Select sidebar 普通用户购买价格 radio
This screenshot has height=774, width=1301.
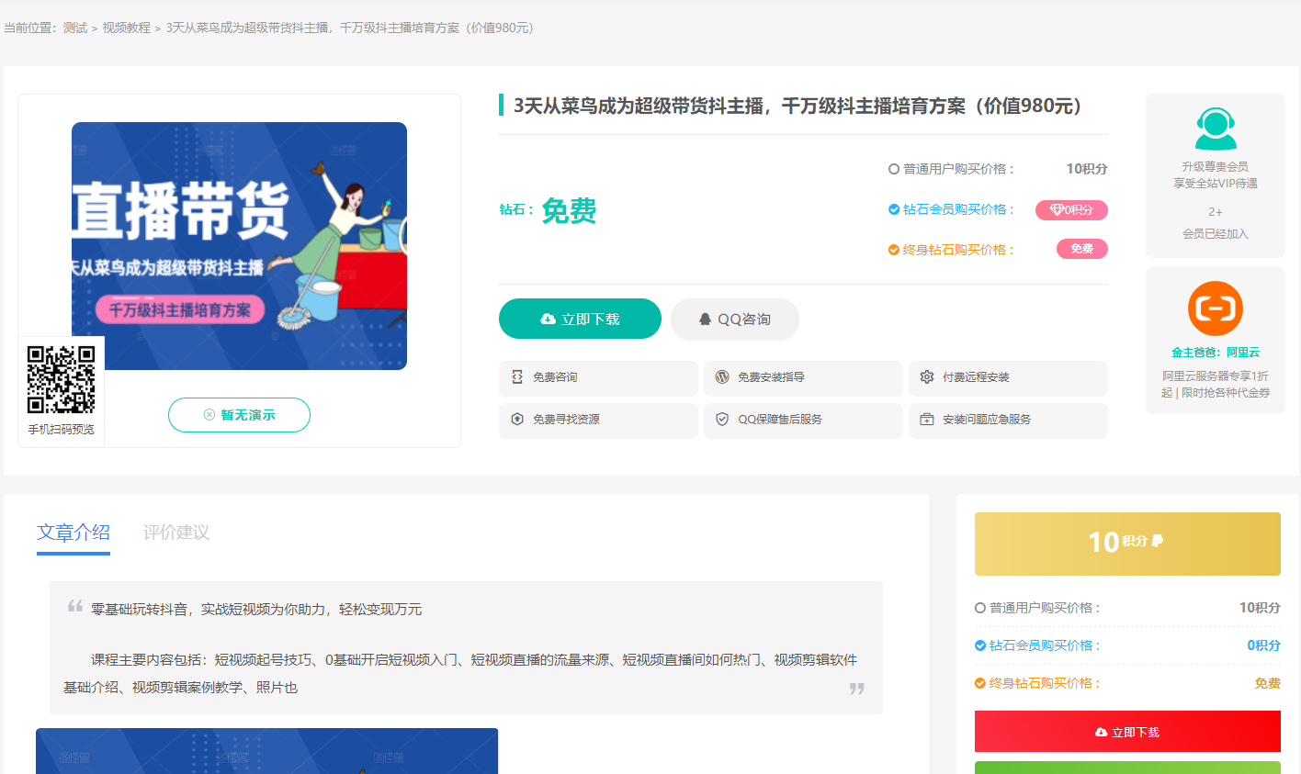tap(980, 608)
